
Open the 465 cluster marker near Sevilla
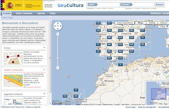(109, 51)
